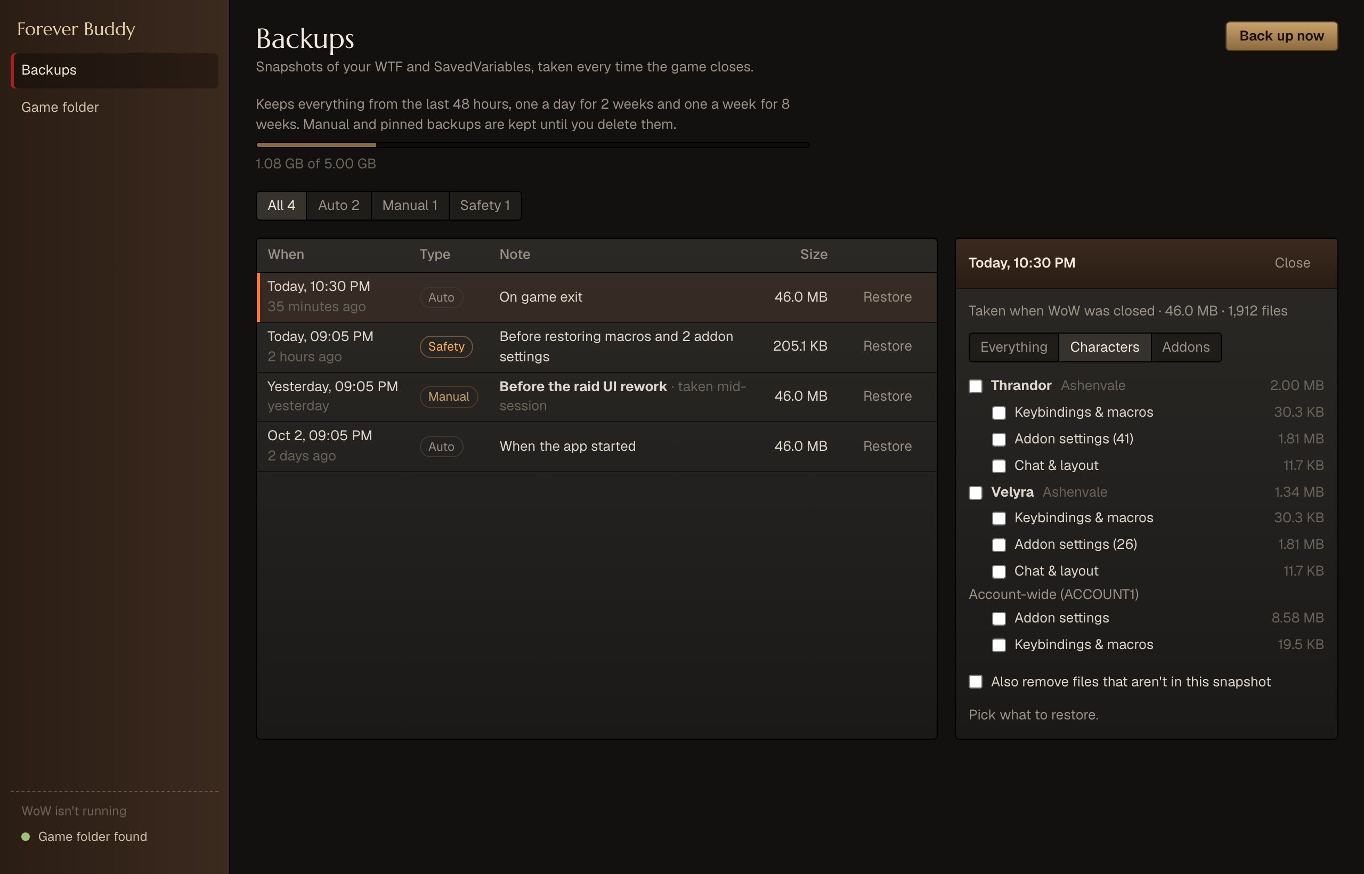
Task: Show only Safety 1 backups
Action: click(485, 206)
